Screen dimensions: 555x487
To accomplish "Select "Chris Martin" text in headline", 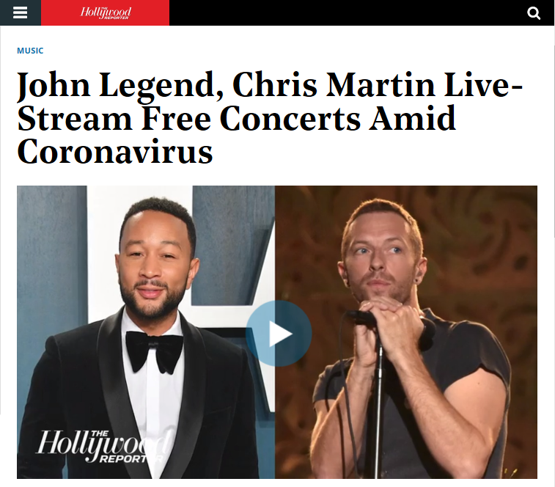I will (x=334, y=84).
